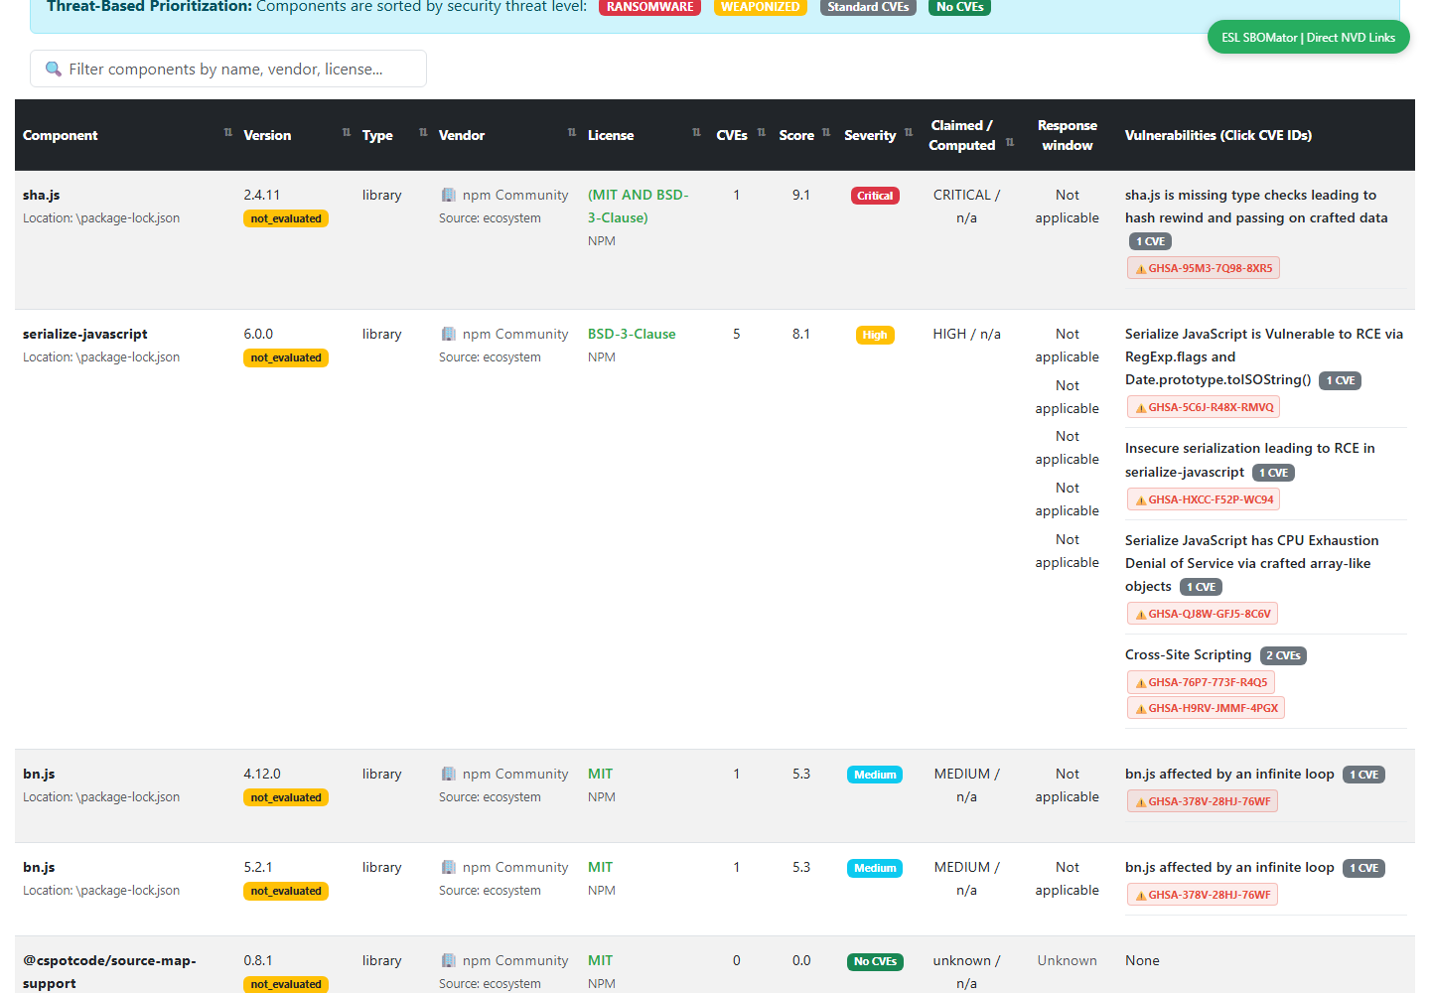The image size is (1430, 993).
Task: Sort by CVEs column arrows
Action: pos(762,132)
